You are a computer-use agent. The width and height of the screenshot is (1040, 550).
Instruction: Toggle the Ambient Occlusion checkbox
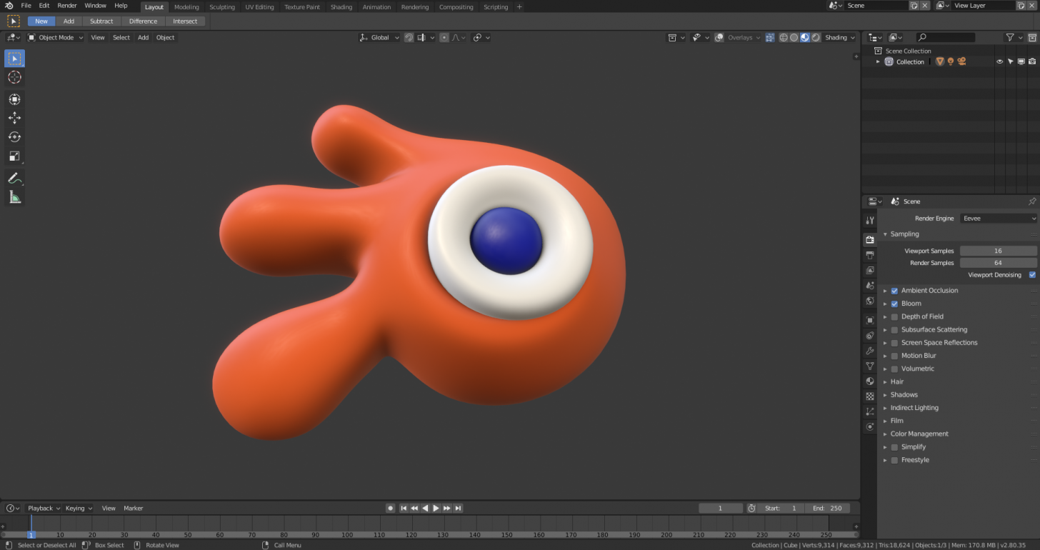(894, 291)
